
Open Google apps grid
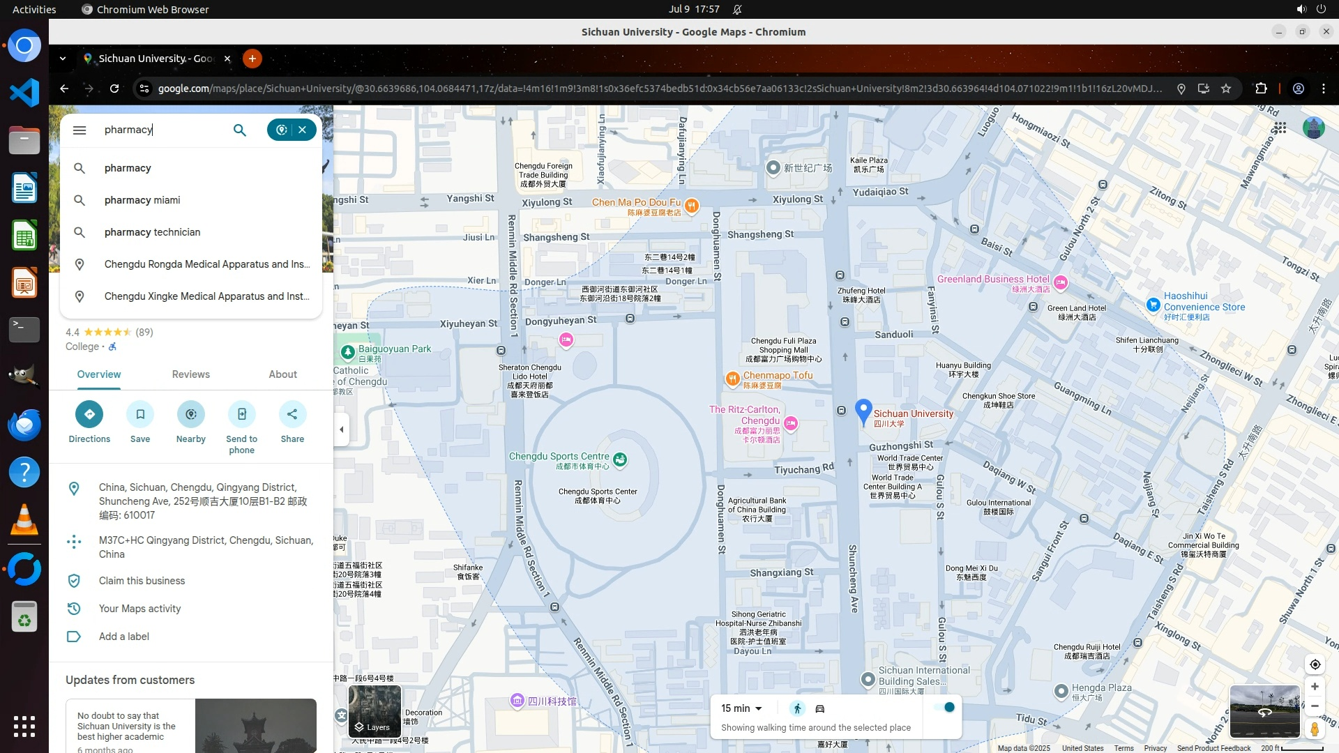tap(1280, 128)
